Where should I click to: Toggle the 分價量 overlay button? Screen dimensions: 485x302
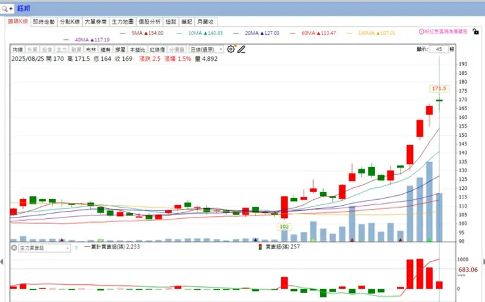[176, 49]
